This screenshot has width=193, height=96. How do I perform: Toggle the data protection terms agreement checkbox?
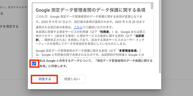[x=34, y=63]
